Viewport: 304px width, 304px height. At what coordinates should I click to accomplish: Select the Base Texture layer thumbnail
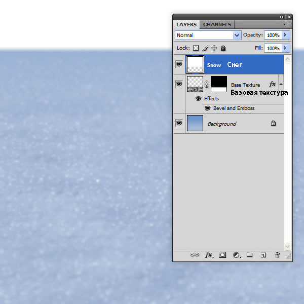pyautogui.click(x=195, y=84)
